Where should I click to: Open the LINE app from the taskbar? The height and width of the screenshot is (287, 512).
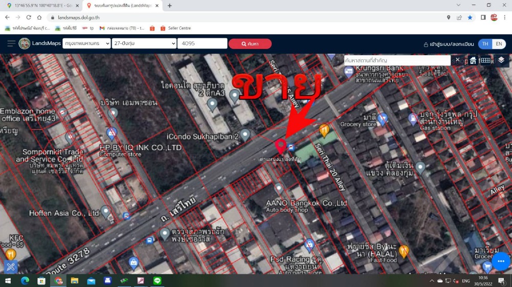(157, 280)
